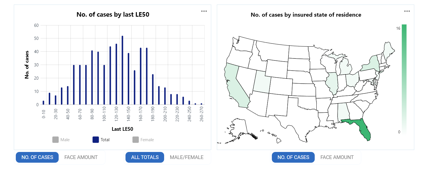
Task: Select No. of Cases under state map
Action: (x=293, y=157)
